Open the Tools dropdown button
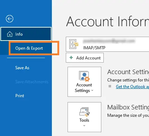Image resolution: width=149 pixels, height=136 pixels. tap(84, 117)
